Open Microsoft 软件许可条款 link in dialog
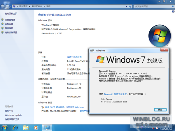Screen dimensions: 175x131 pos(115,94)
